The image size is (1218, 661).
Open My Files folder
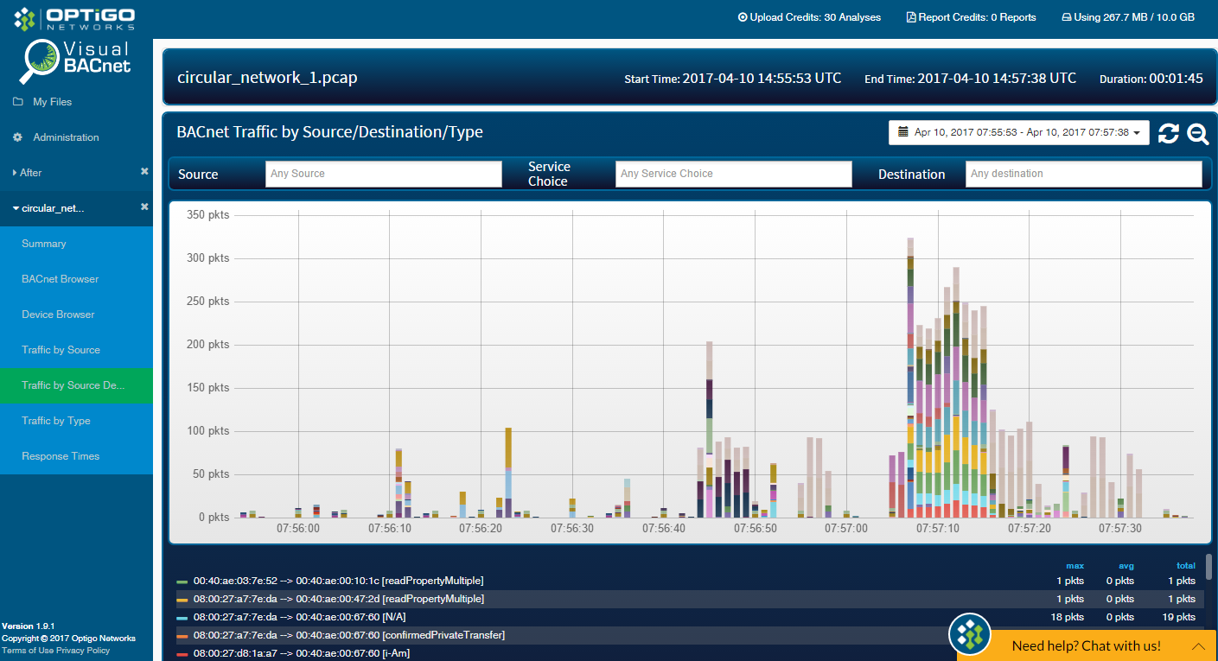[52, 102]
